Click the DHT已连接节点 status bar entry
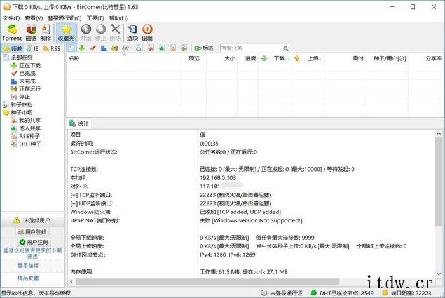This screenshot has height=298, width=445. [x=342, y=293]
